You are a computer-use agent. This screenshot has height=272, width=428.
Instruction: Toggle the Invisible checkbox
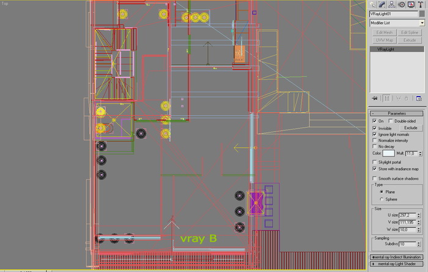click(x=374, y=128)
